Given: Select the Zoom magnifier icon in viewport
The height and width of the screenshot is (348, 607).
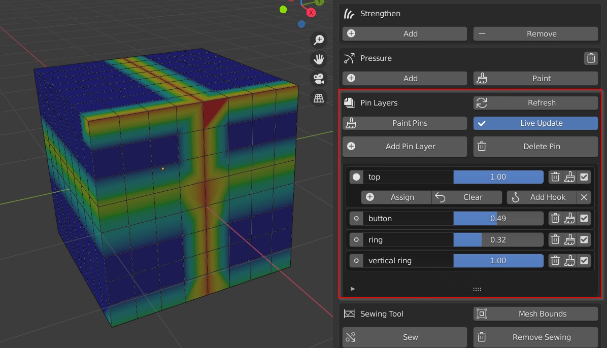Looking at the screenshot, I should coord(319,40).
